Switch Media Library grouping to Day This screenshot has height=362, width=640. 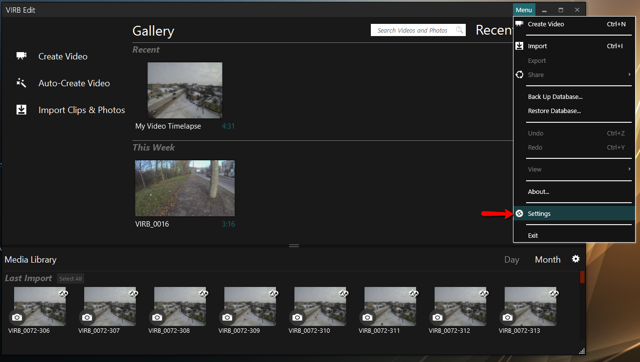[x=512, y=260]
